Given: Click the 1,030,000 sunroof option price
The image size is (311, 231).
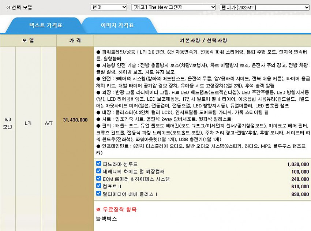Looking at the screenshot, I should click(x=298, y=164).
